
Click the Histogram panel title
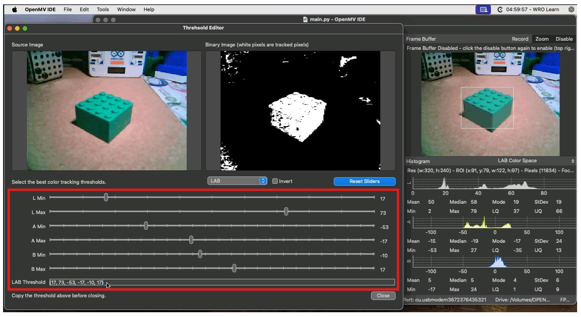(x=418, y=161)
